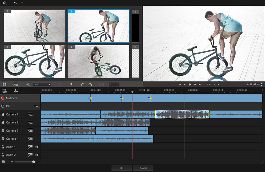Image resolution: width=265 pixels, height=172 pixels.
Task: Open the Source Manager icon
Action: pos(5,91)
